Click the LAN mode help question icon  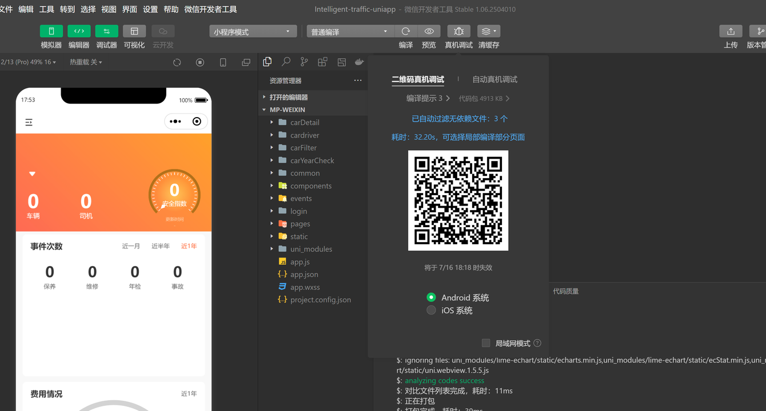click(x=537, y=343)
